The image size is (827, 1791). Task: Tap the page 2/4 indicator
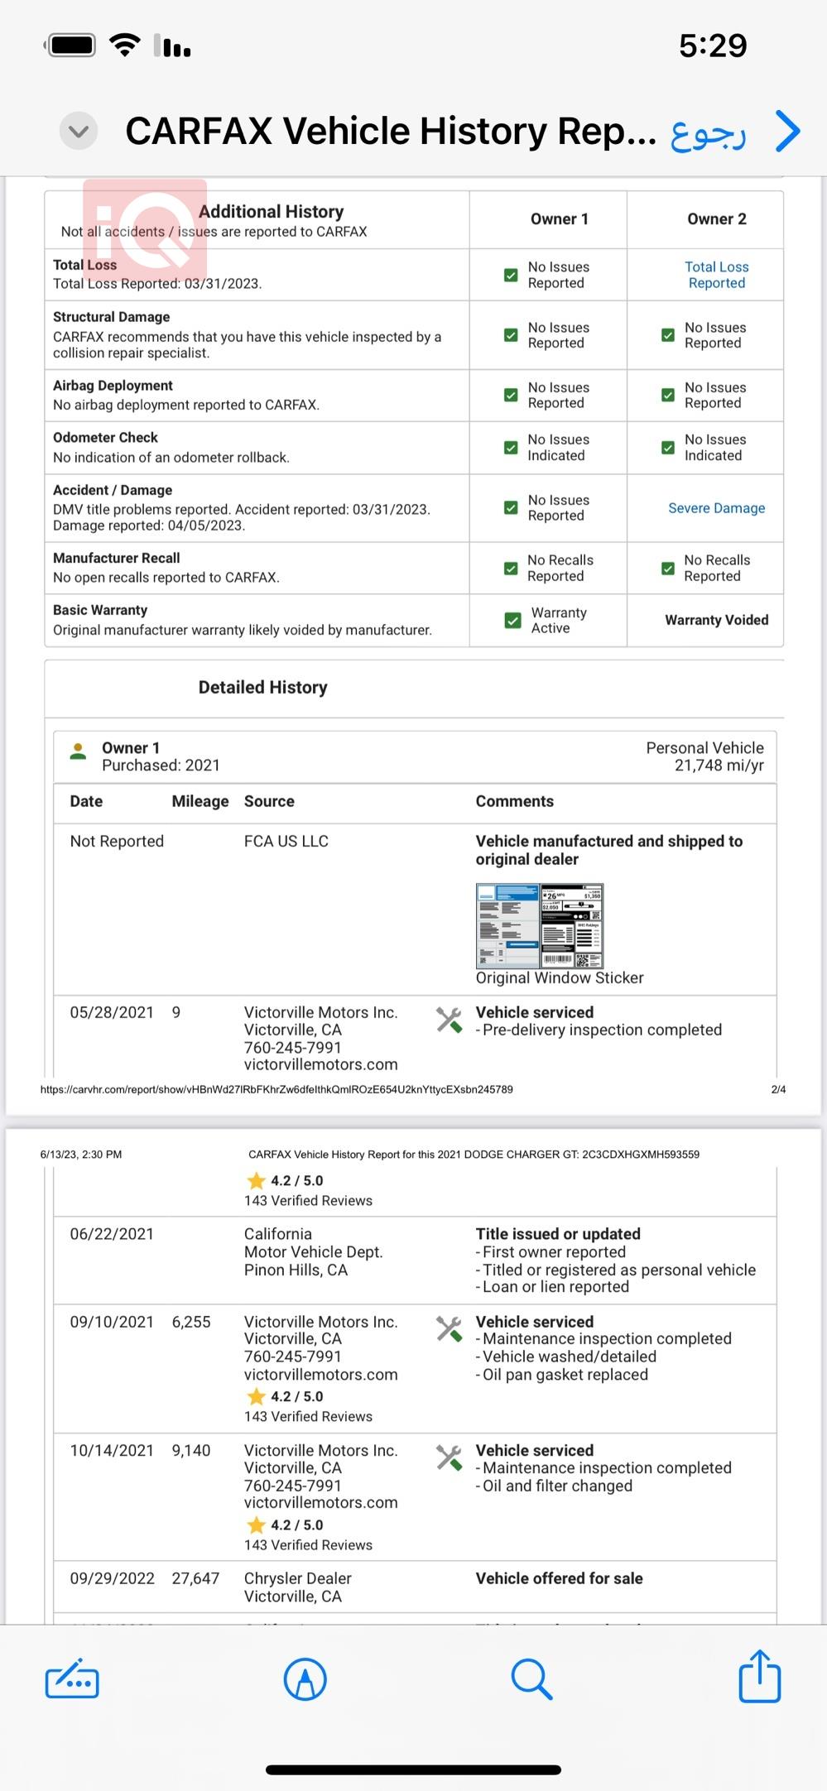point(778,1089)
